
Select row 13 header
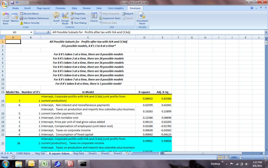click(3, 92)
